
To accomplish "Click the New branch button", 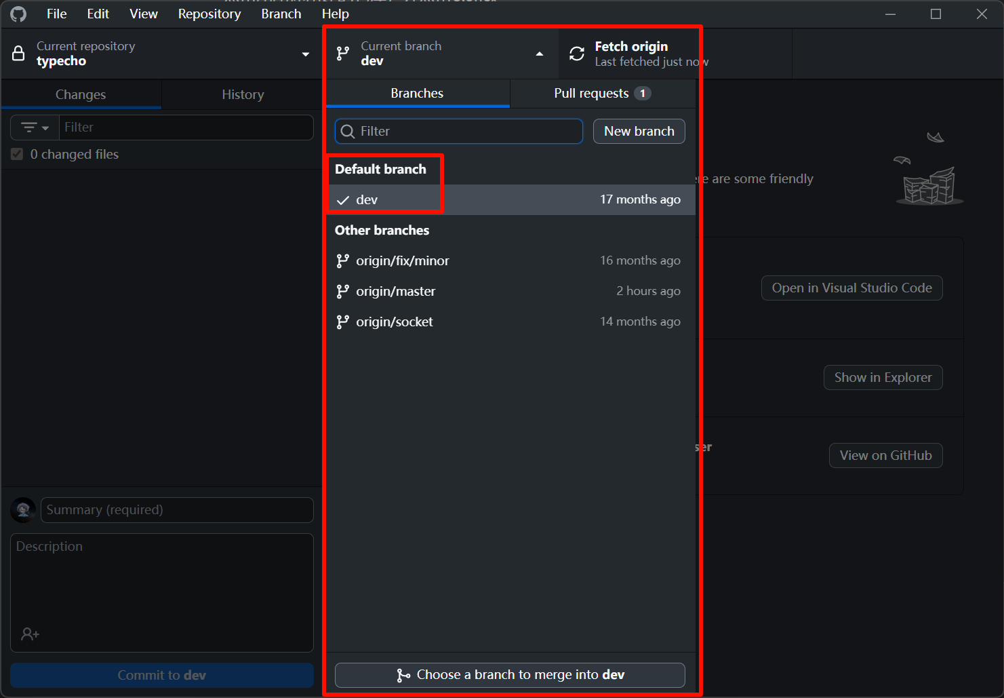I will click(639, 132).
